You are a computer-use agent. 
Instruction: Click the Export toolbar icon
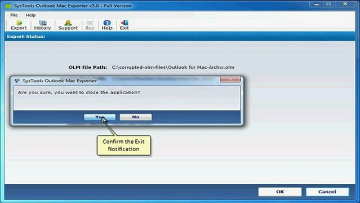[19, 25]
